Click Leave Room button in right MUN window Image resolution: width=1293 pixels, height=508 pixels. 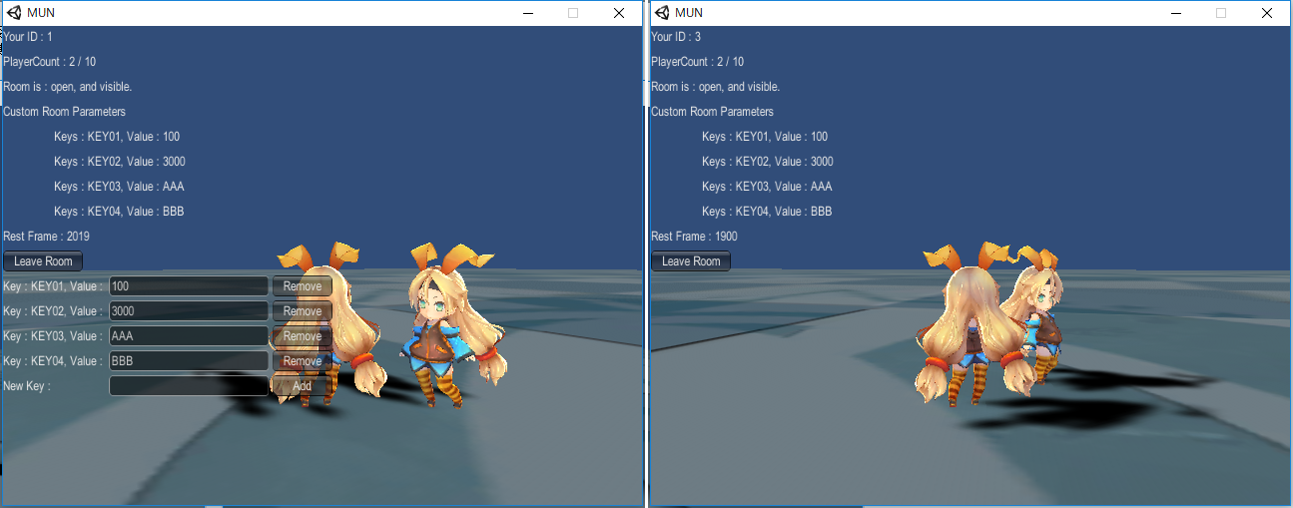click(691, 261)
